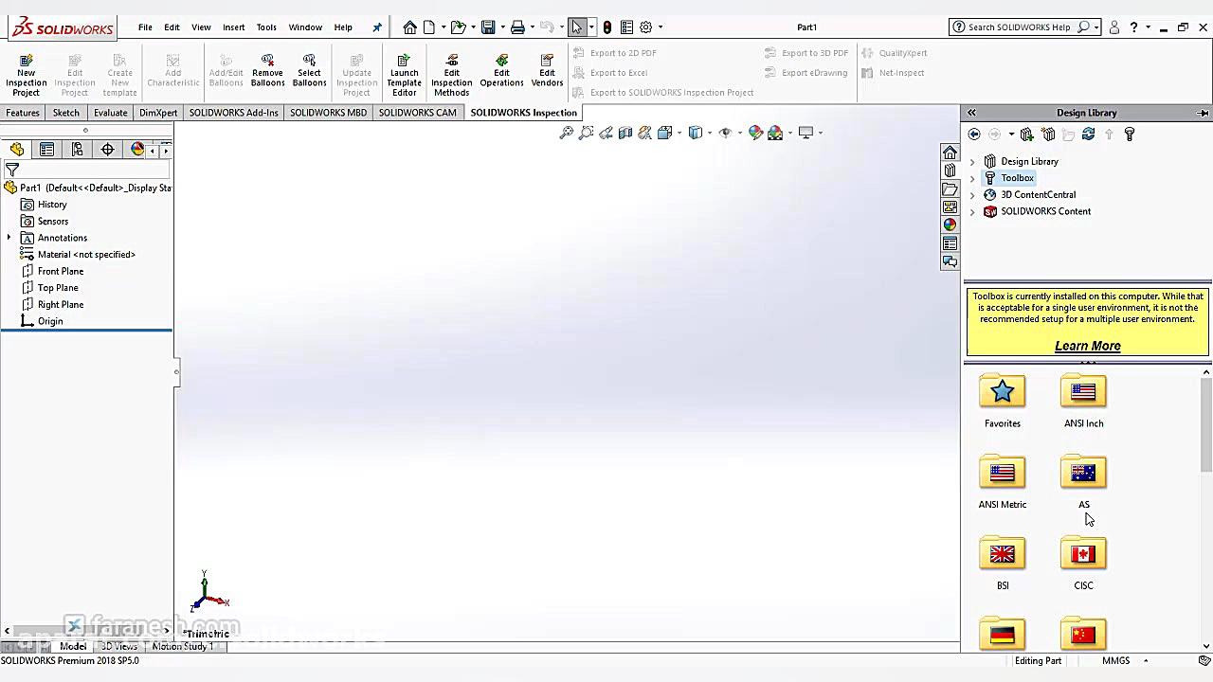Select the Origin tree item
The height and width of the screenshot is (682, 1213).
point(50,321)
